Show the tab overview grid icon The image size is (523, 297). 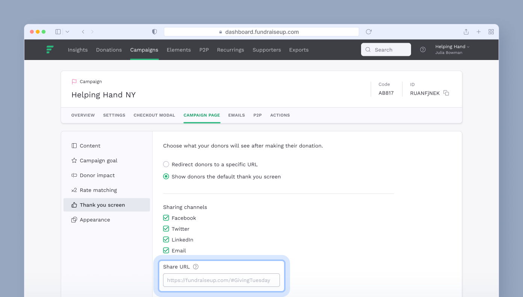[491, 32]
